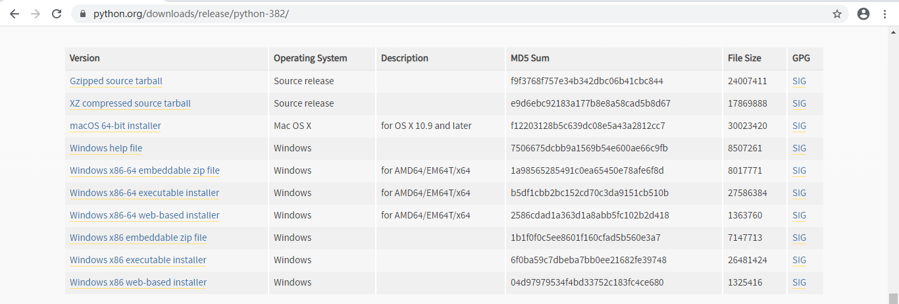Click file size 1325416
Image resolution: width=899 pixels, height=304 pixels.
pyautogui.click(x=745, y=282)
